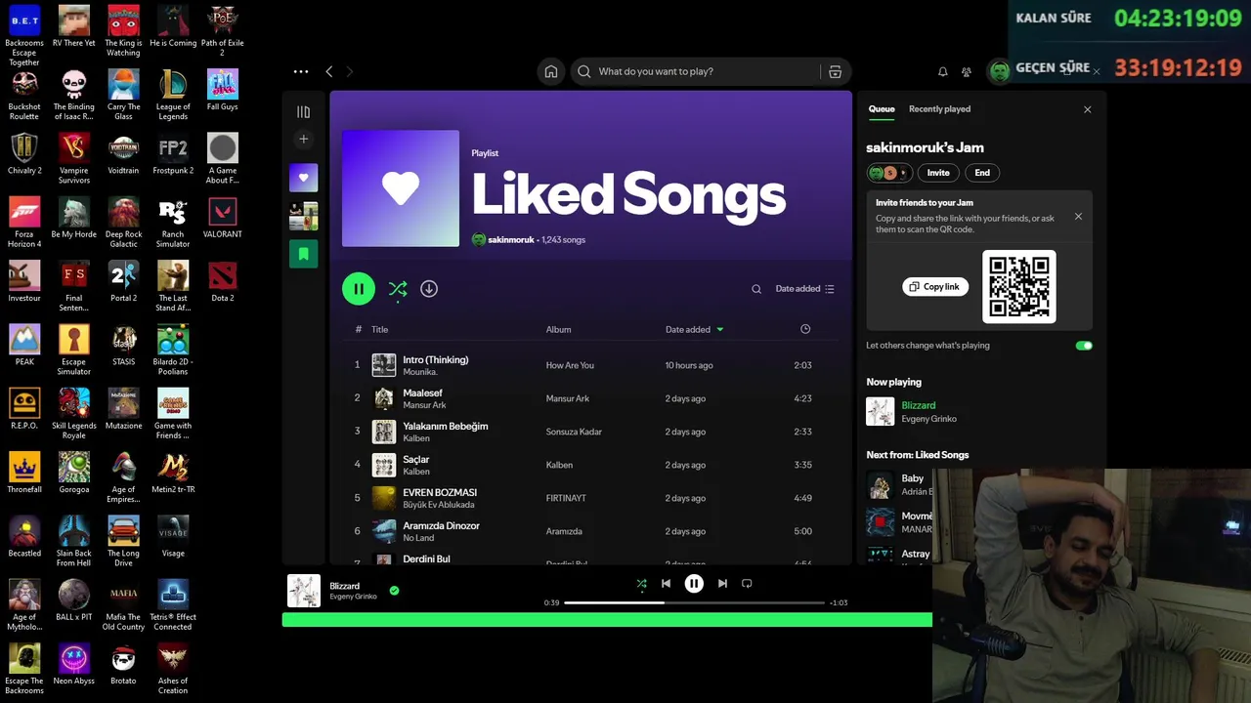Go back with the left arrow
Viewport: 1251px width, 703px height.
point(329,71)
